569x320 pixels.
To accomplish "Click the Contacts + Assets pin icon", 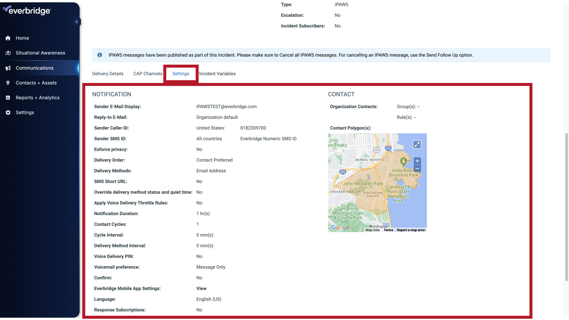I will pyautogui.click(x=8, y=83).
